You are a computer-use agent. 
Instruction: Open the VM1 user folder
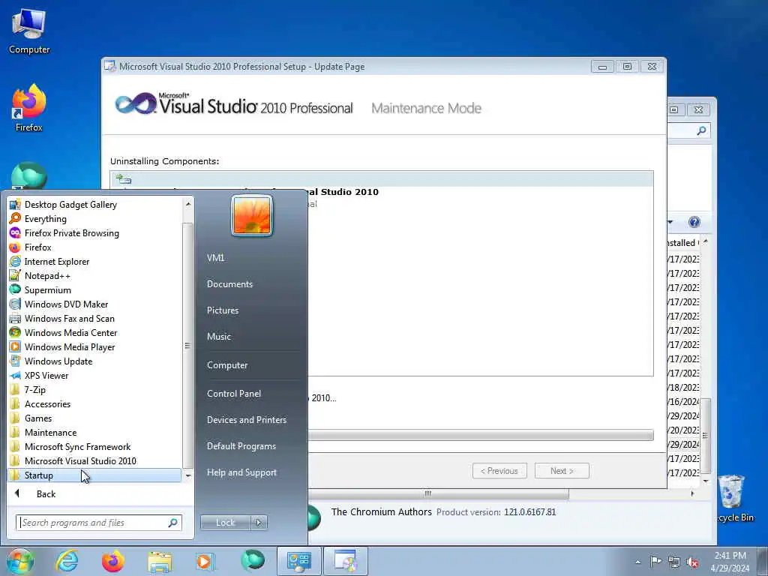(215, 258)
